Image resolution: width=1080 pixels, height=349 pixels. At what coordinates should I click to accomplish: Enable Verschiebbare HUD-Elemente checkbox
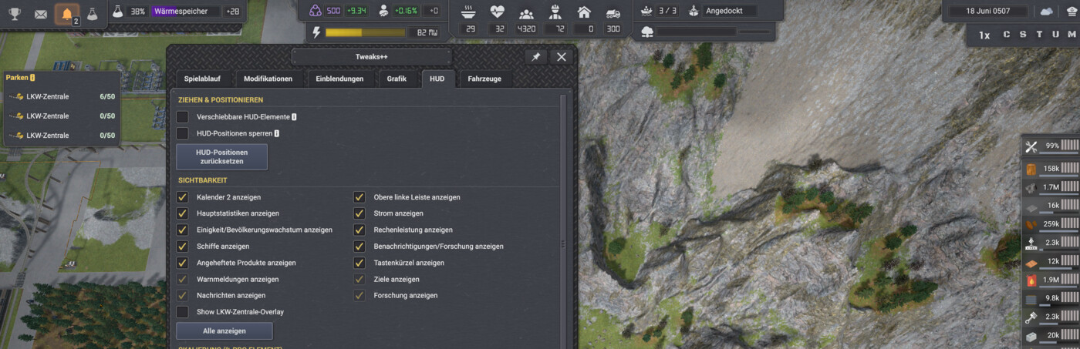pos(182,117)
